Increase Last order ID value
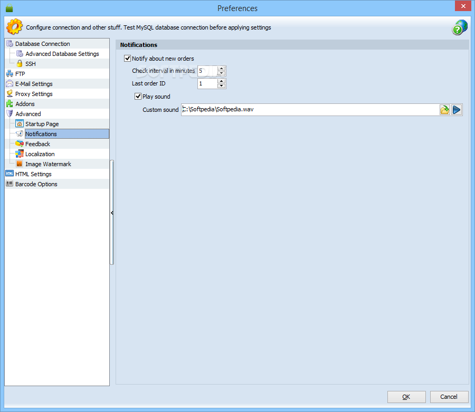Viewport: 475px width, 412px height. tap(222, 81)
